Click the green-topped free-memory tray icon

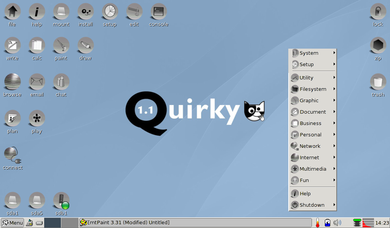click(x=357, y=223)
